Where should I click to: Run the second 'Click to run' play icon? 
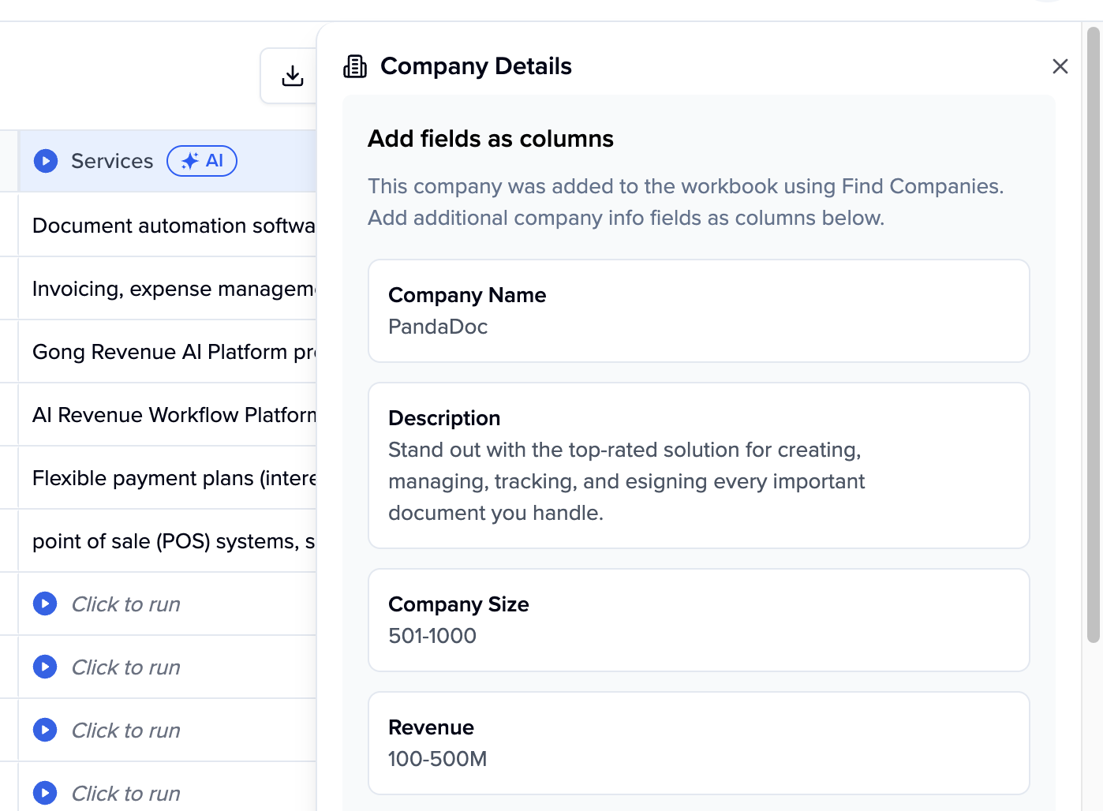coord(45,667)
